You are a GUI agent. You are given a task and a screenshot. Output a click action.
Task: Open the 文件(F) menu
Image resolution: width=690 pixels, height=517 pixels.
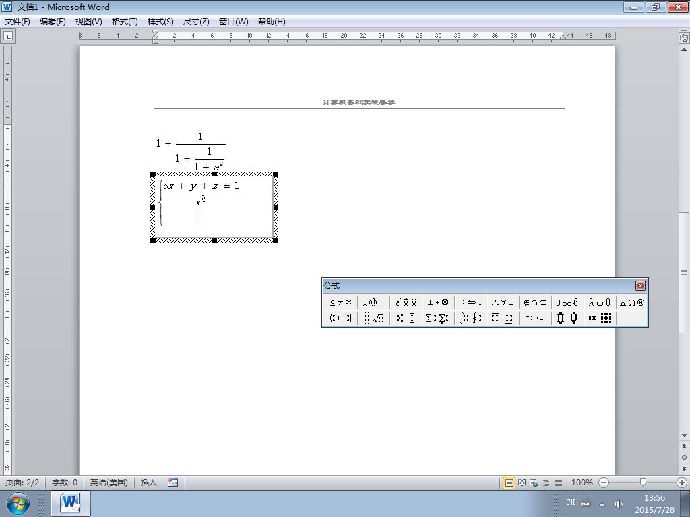pos(18,21)
